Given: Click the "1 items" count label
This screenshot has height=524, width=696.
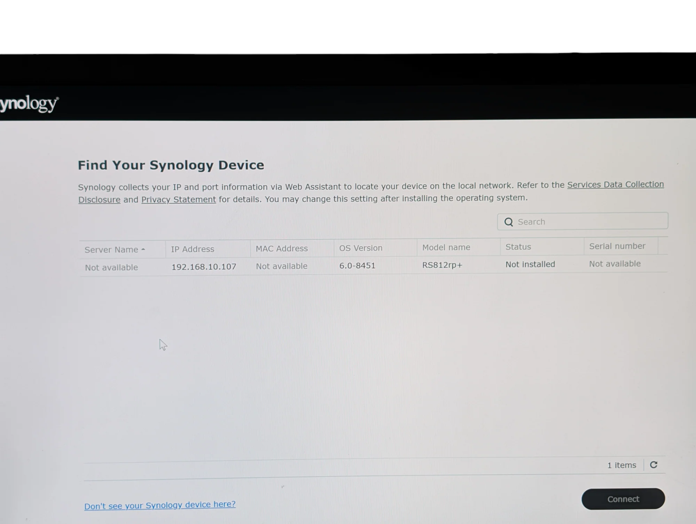Looking at the screenshot, I should tap(622, 465).
